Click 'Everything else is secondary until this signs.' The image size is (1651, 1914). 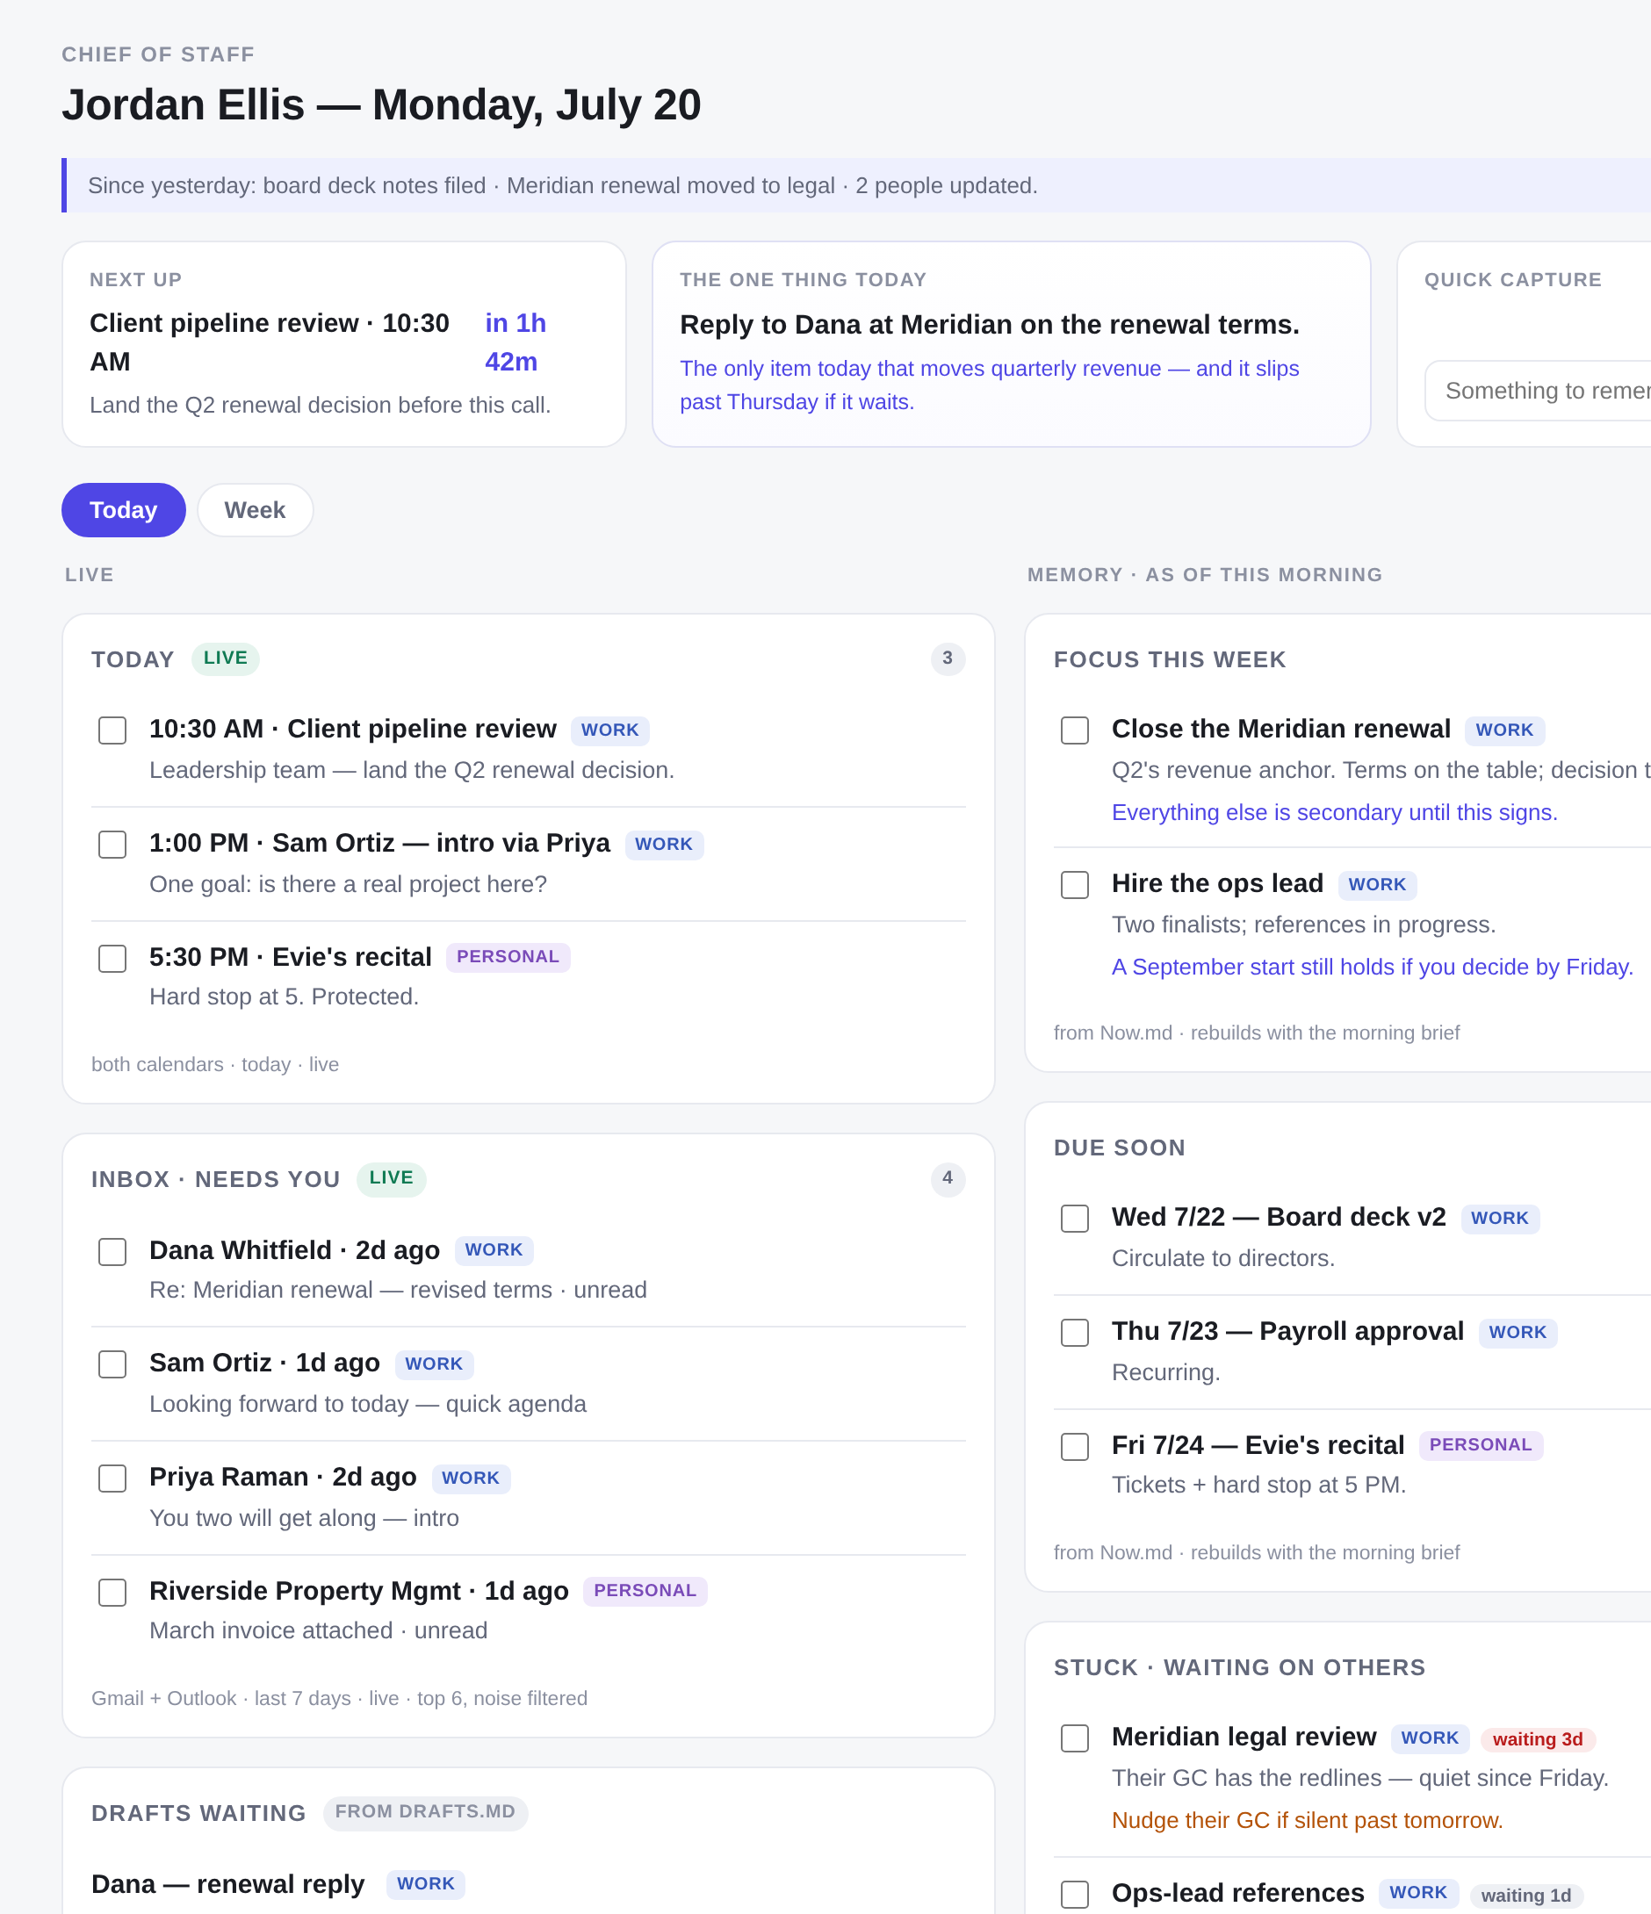click(1334, 813)
